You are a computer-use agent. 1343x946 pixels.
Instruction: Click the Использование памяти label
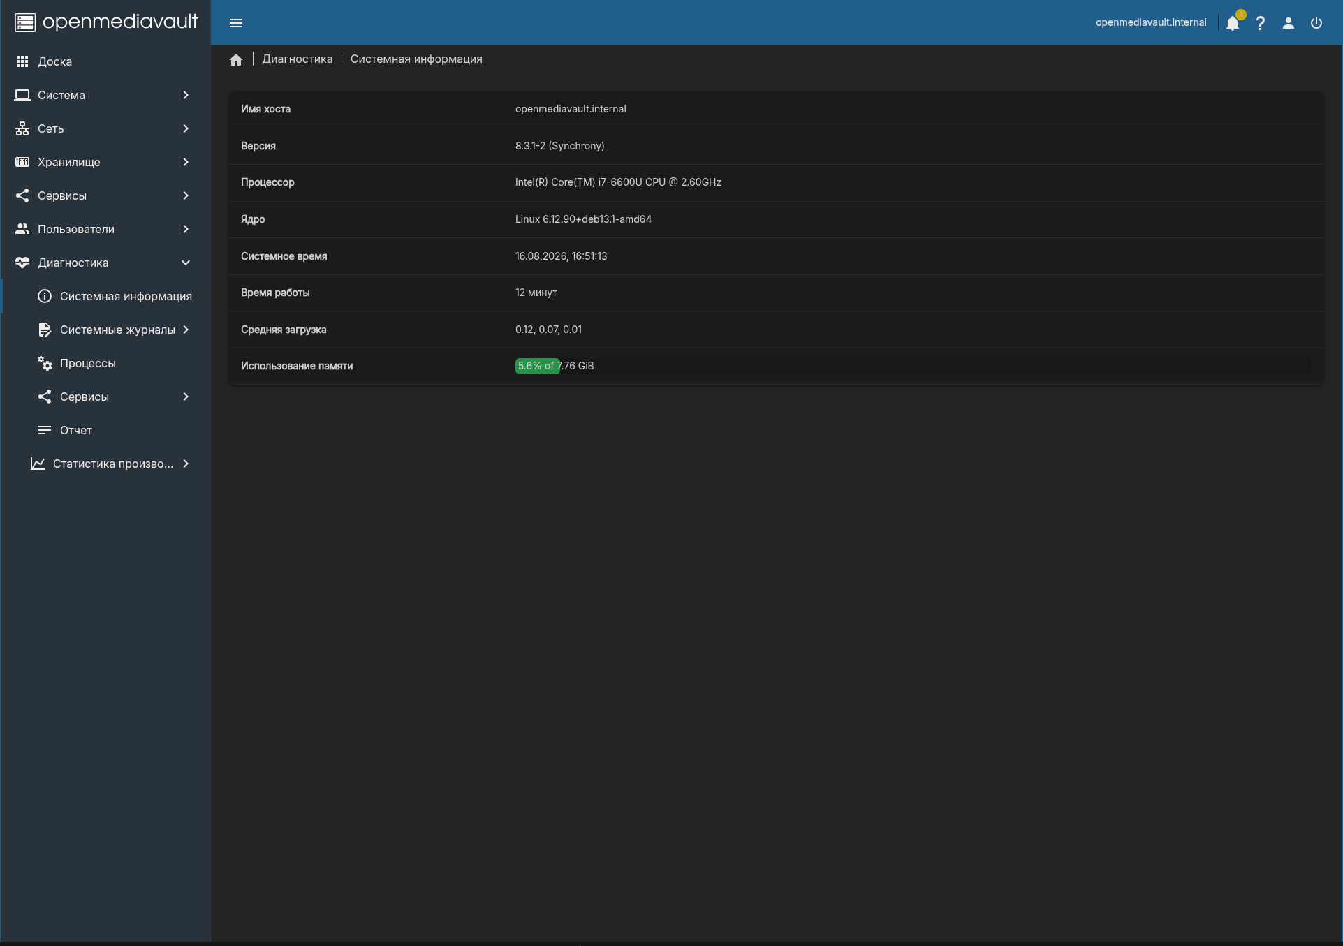(297, 366)
